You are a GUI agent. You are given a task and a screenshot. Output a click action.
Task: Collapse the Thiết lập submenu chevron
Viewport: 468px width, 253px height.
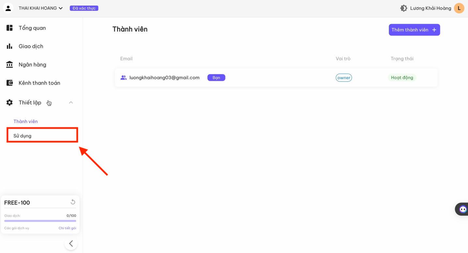click(x=71, y=103)
